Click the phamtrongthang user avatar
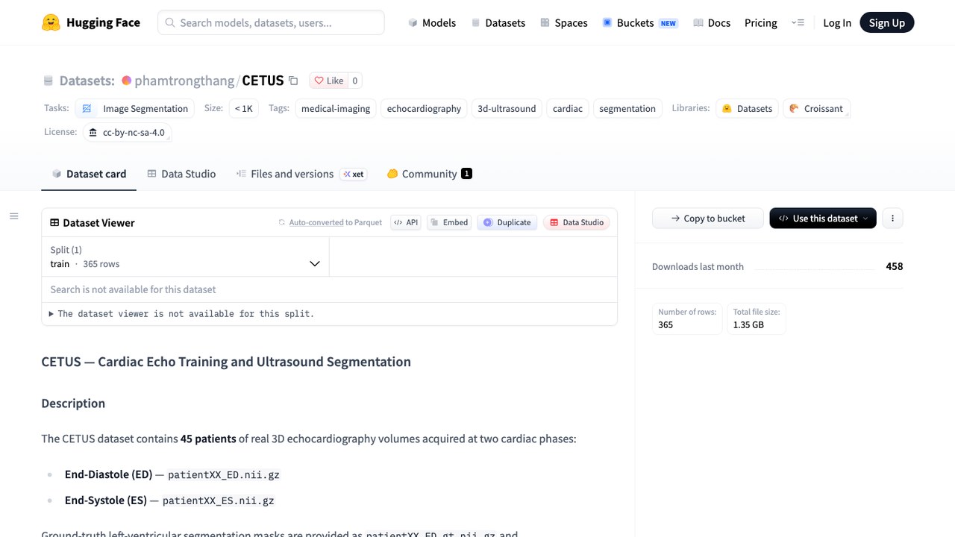The height and width of the screenshot is (537, 955). (127, 81)
